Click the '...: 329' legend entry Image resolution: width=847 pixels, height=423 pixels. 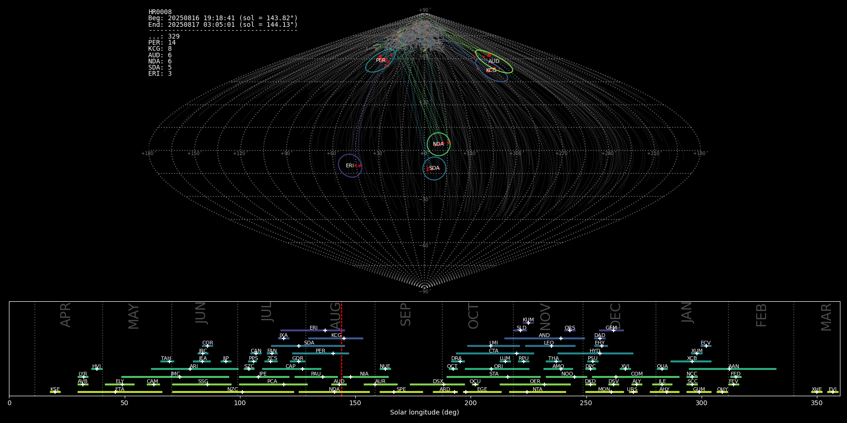(164, 37)
